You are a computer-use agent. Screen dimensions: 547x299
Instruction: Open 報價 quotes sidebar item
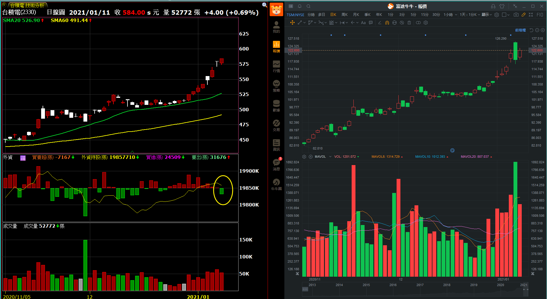pos(276,47)
